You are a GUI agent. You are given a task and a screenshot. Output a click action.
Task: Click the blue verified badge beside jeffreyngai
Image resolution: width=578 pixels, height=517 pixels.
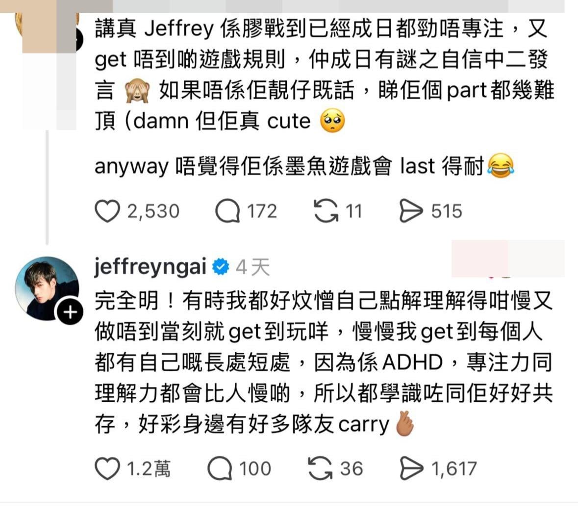pos(221,267)
